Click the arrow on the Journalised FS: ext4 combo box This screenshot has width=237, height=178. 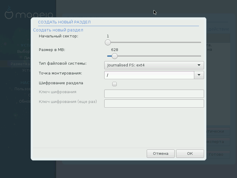(199, 65)
